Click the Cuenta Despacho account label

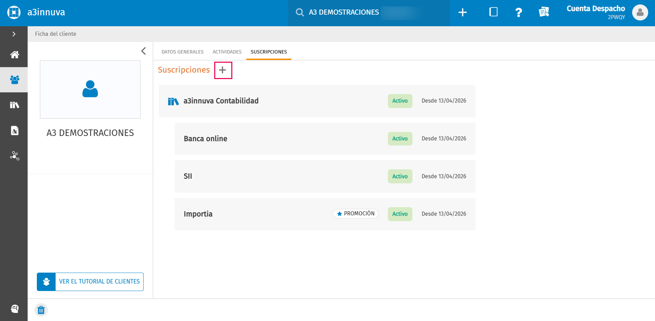point(596,9)
